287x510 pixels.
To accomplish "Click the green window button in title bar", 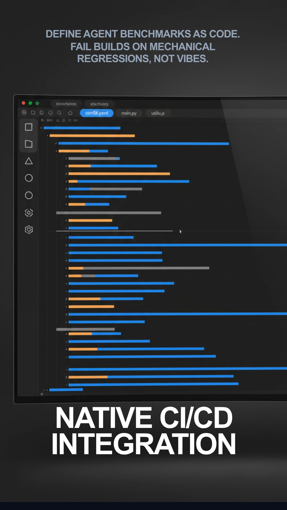I will pos(37,103).
